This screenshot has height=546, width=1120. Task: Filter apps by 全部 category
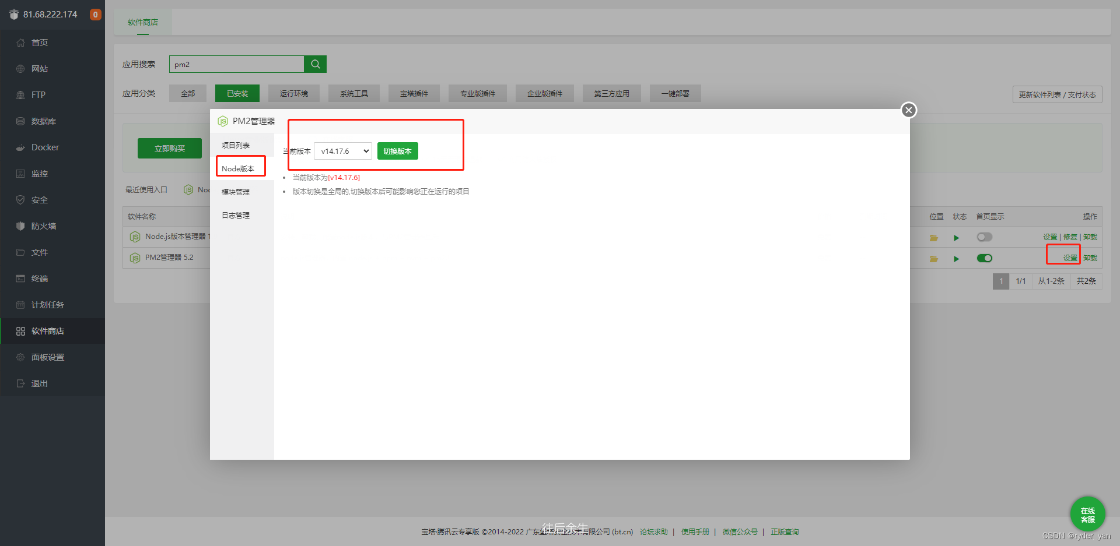188,93
